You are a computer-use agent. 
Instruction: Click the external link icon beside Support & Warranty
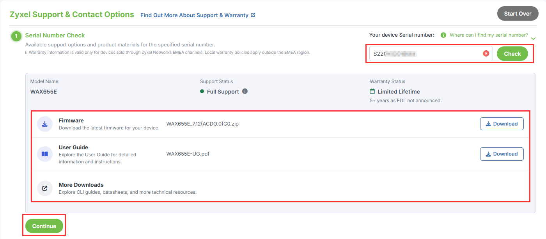(253, 15)
